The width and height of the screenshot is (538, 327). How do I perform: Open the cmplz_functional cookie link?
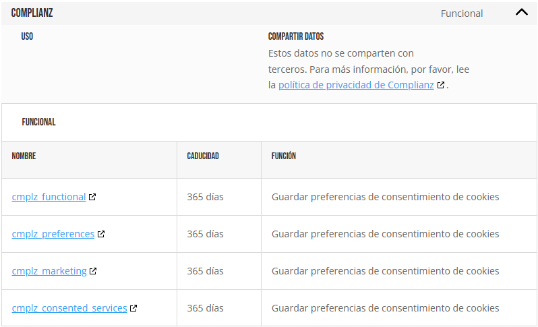click(x=49, y=197)
